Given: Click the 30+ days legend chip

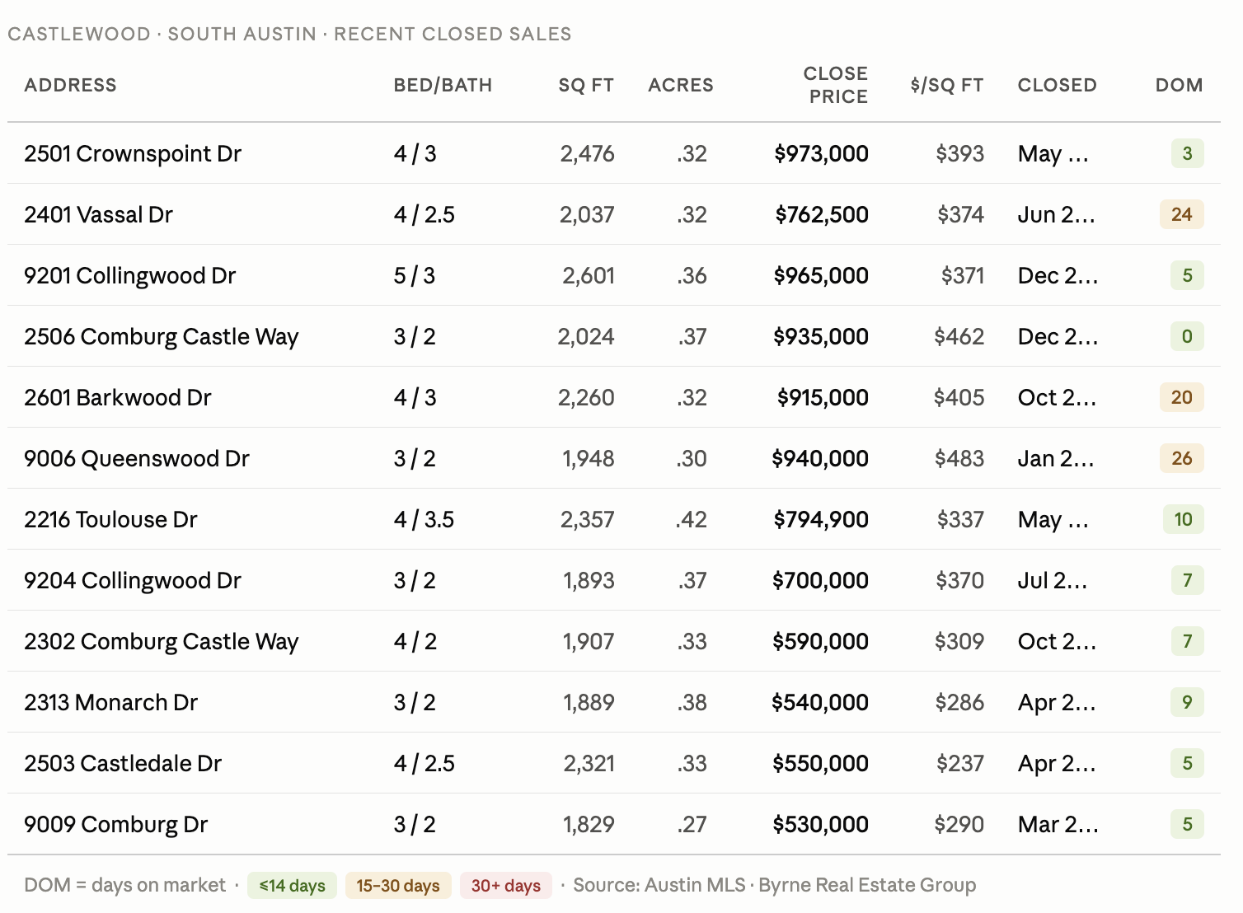Looking at the screenshot, I should (506, 886).
